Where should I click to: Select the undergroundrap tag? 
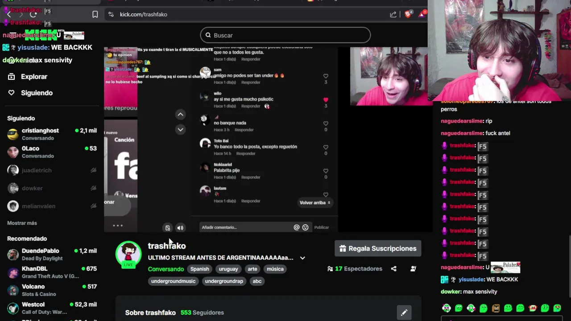coord(224,281)
